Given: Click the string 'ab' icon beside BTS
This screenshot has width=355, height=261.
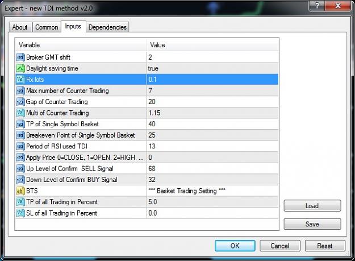Looking at the screenshot, I should (20, 190).
